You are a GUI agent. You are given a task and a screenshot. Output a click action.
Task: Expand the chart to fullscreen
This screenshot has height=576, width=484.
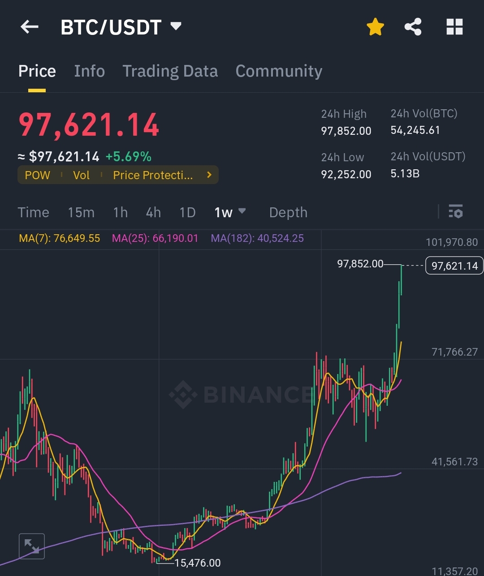(31, 546)
